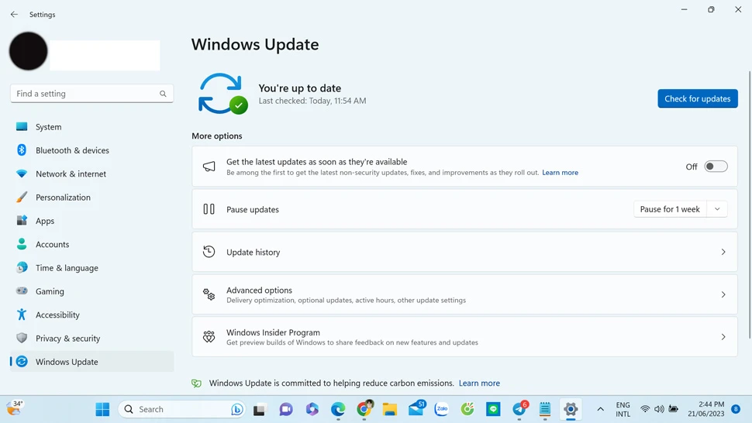Expand the Update history section
This screenshot has width=752, height=423.
click(464, 252)
